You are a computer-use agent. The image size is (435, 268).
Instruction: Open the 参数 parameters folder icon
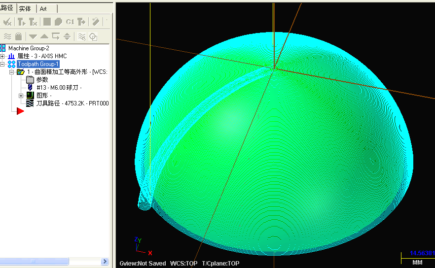point(30,80)
